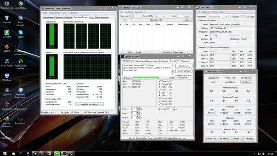Click the Sensor Test button in RealTemp

(x=211, y=138)
